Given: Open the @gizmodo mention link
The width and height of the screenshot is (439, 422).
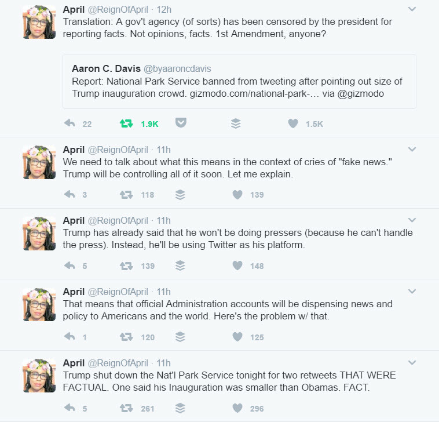Looking at the screenshot, I should coord(367,93).
